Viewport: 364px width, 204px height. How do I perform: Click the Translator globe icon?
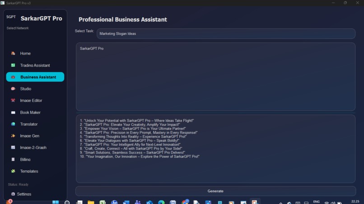(13, 124)
